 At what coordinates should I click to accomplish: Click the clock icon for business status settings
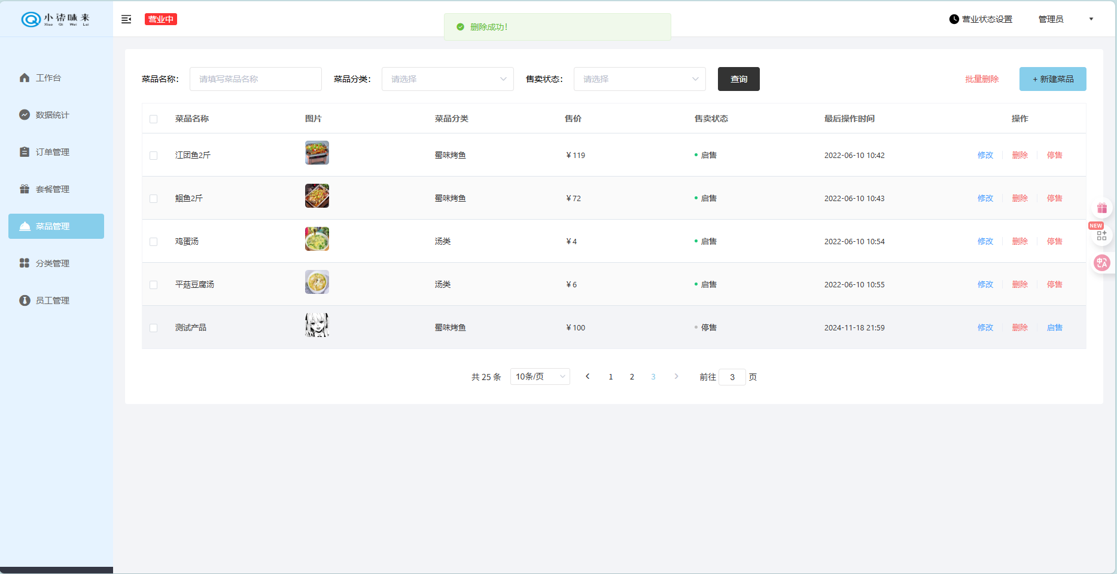coord(954,19)
